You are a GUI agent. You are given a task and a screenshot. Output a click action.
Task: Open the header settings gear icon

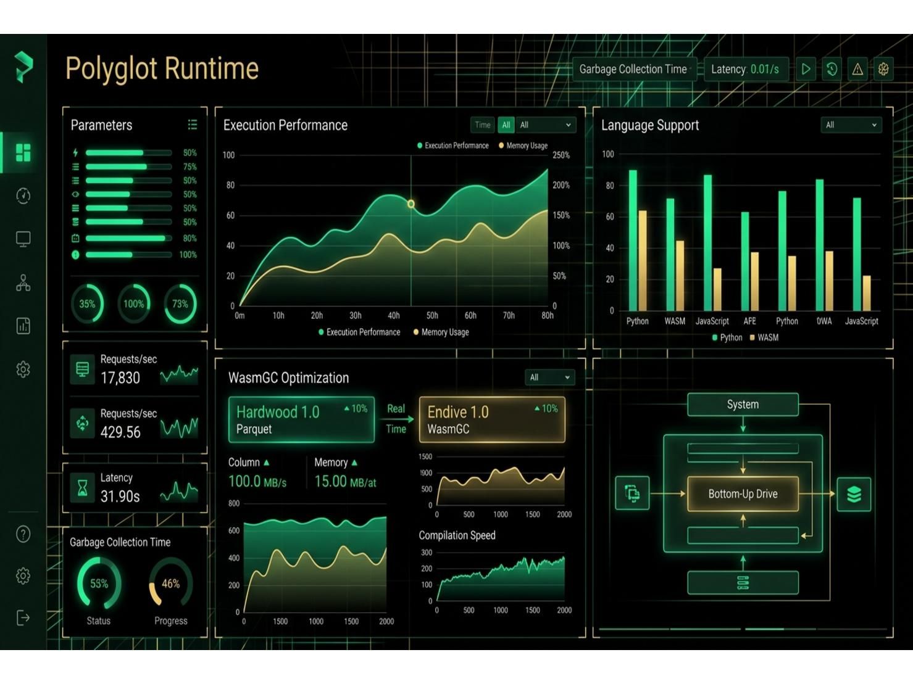[883, 69]
